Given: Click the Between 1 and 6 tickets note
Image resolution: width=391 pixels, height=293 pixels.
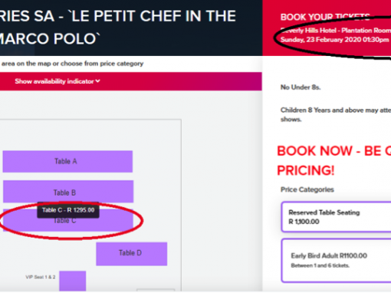Looking at the screenshot, I should tap(320, 265).
